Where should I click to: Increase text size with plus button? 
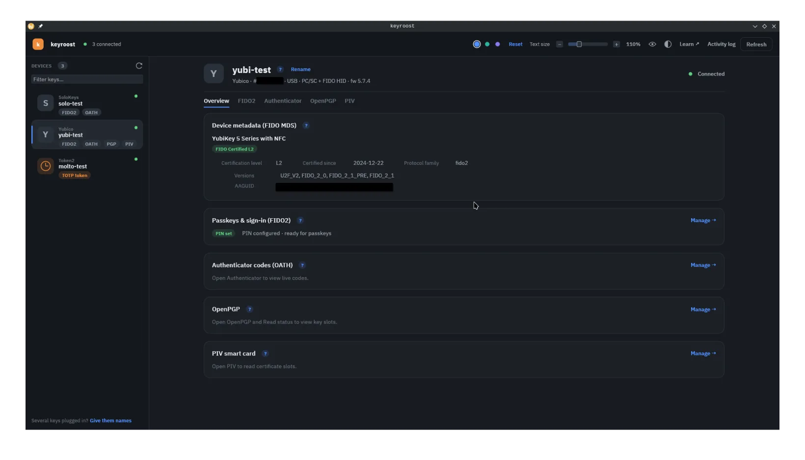pyautogui.click(x=616, y=44)
